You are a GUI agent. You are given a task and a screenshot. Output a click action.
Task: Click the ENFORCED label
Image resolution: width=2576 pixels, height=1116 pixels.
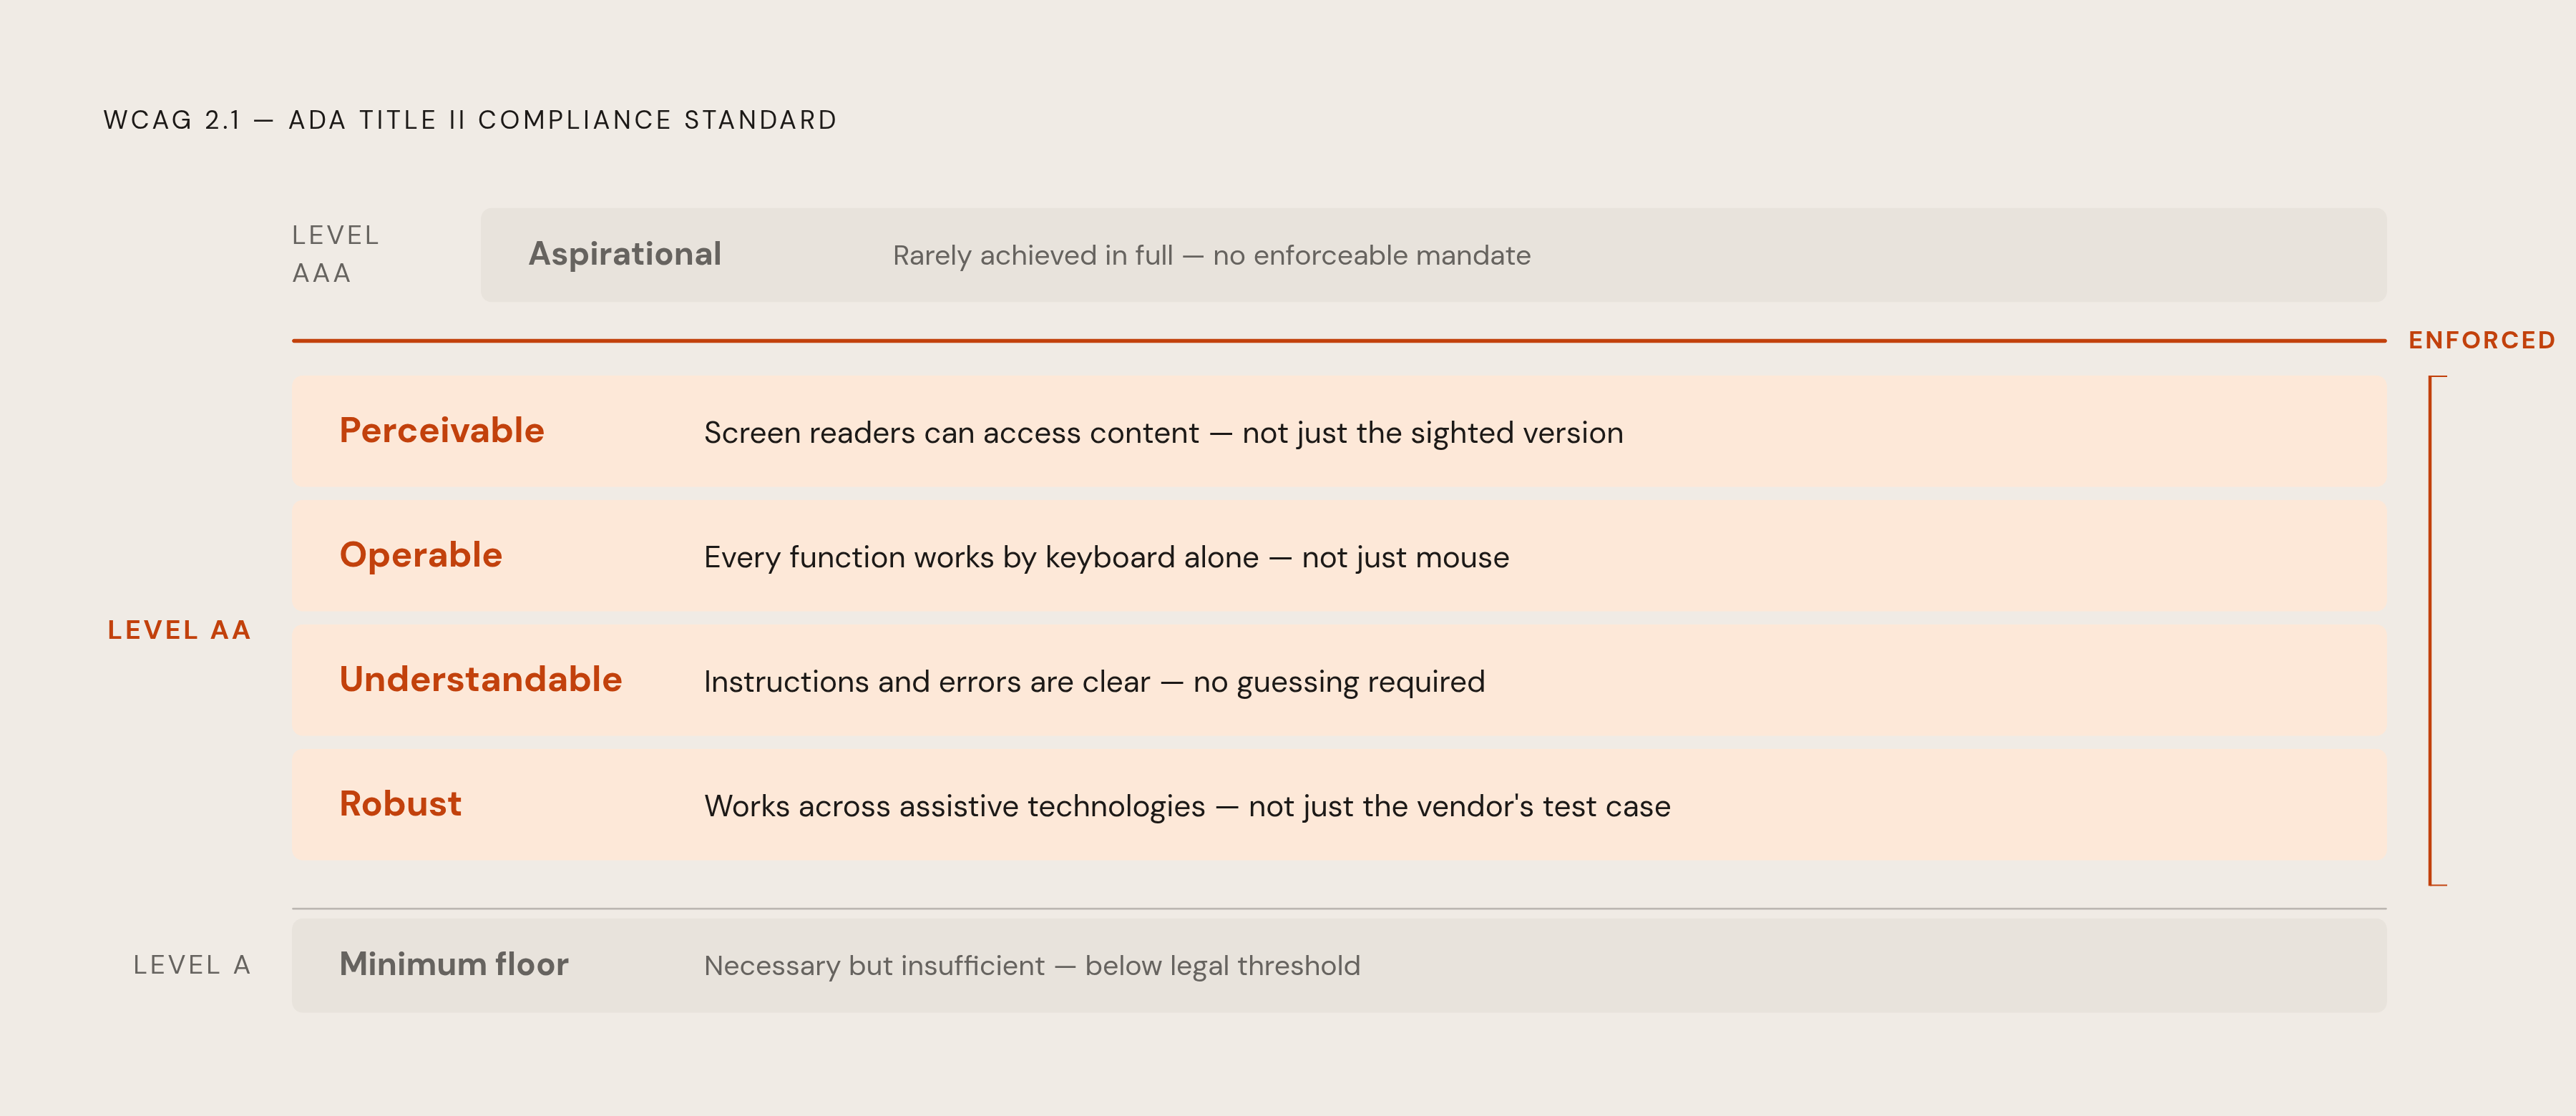tap(2482, 340)
